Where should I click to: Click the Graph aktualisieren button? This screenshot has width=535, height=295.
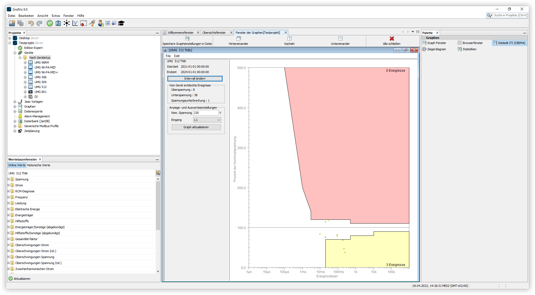click(196, 127)
